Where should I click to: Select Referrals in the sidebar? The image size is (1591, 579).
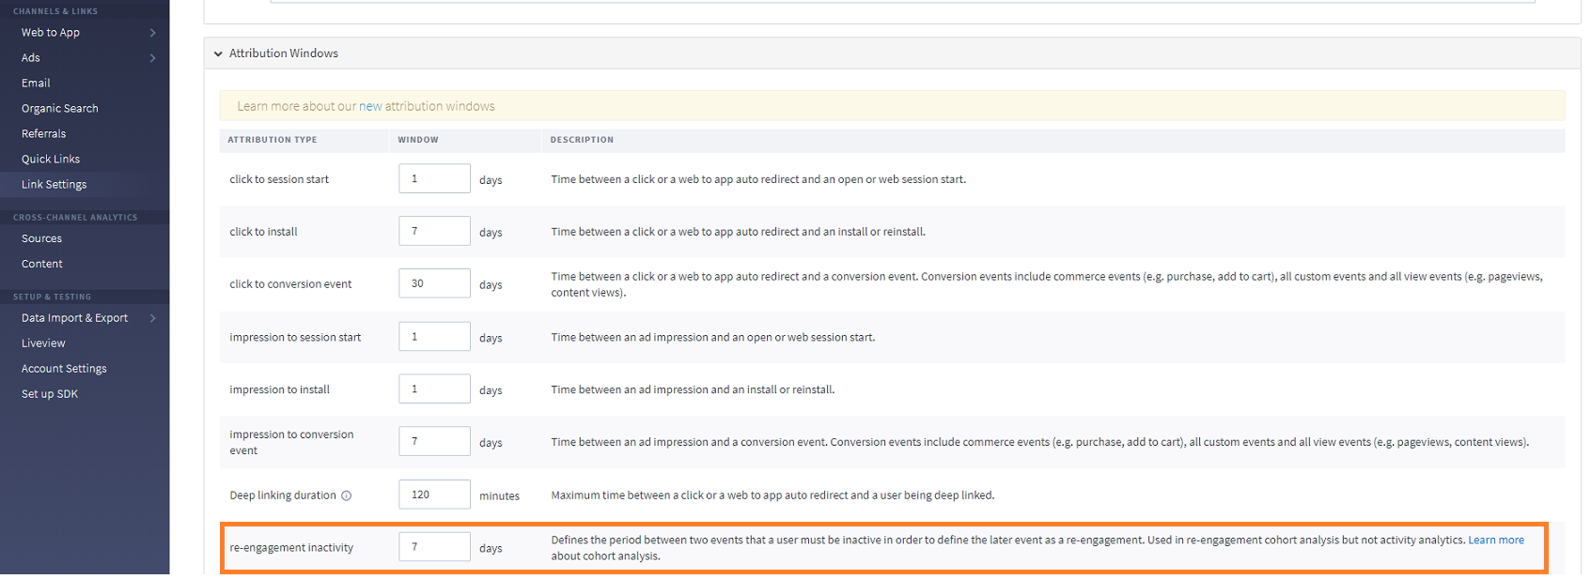pyautogui.click(x=44, y=134)
